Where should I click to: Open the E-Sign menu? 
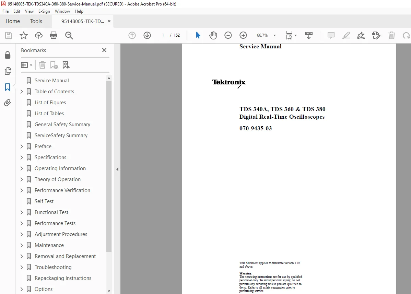tap(44, 11)
